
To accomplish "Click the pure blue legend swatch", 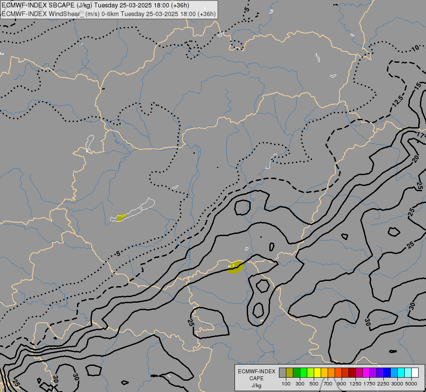I will click(387, 373).
